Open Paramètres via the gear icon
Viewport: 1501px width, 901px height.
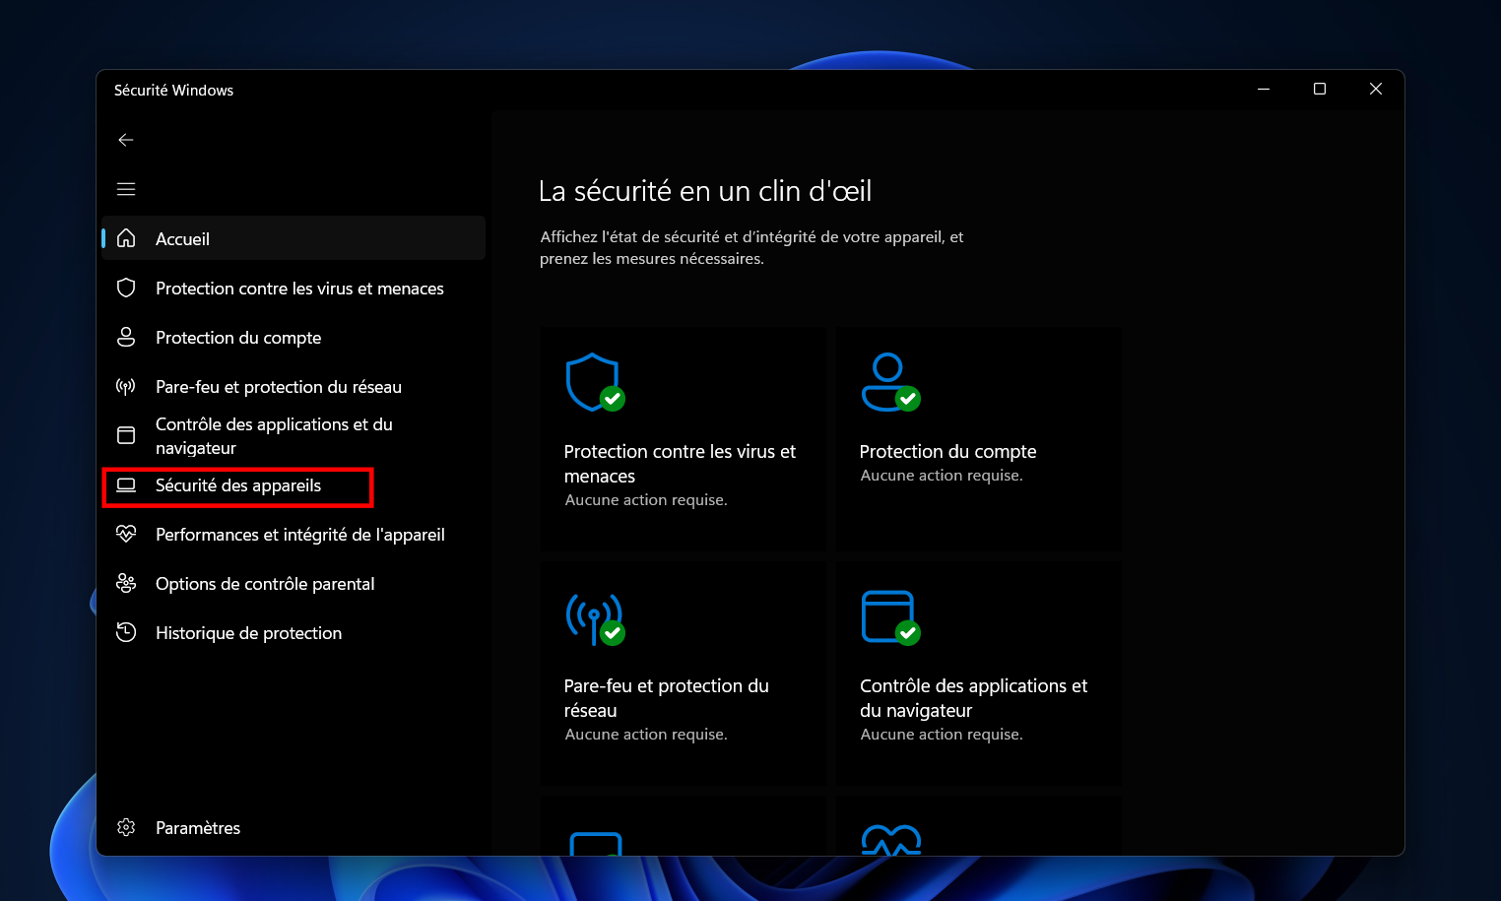click(126, 827)
